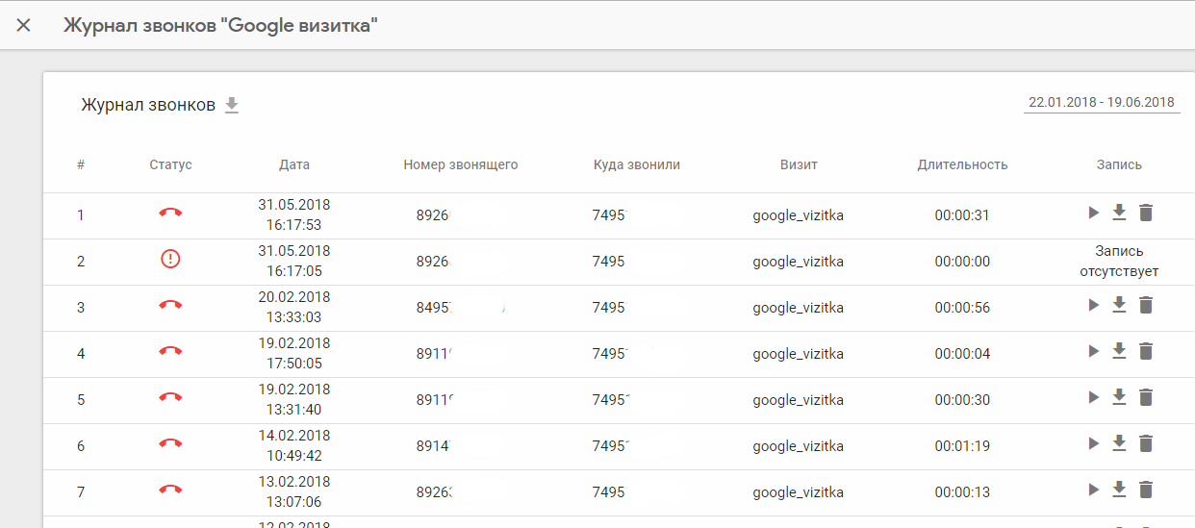1195x528 pixels.
Task: Download the recording for call 6
Action: tap(1119, 443)
